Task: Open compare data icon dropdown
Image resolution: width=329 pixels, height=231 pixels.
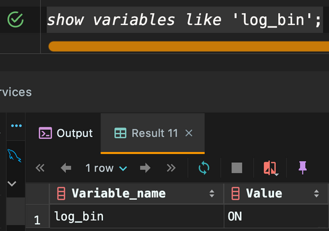Action: 270,168
